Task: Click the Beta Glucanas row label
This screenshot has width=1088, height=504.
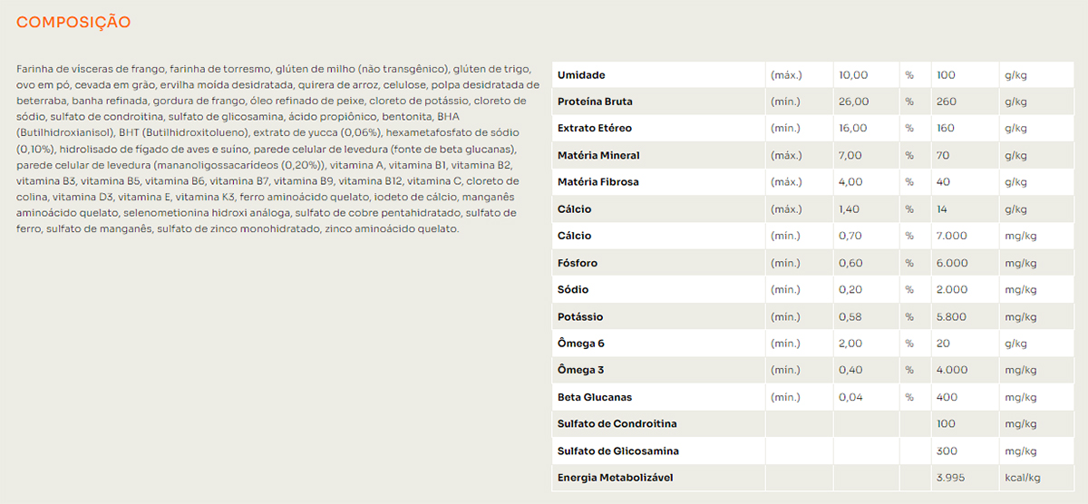Action: point(595,397)
